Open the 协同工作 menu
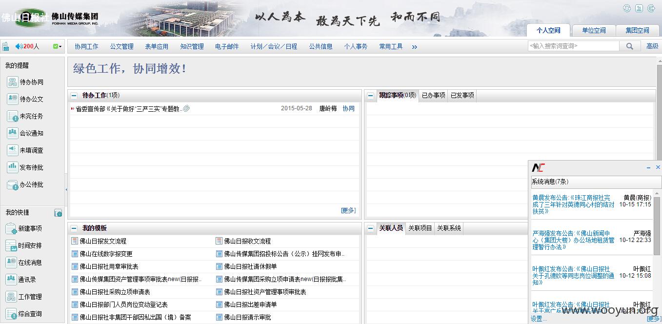Image resolution: width=662 pixels, height=324 pixels. click(x=86, y=46)
